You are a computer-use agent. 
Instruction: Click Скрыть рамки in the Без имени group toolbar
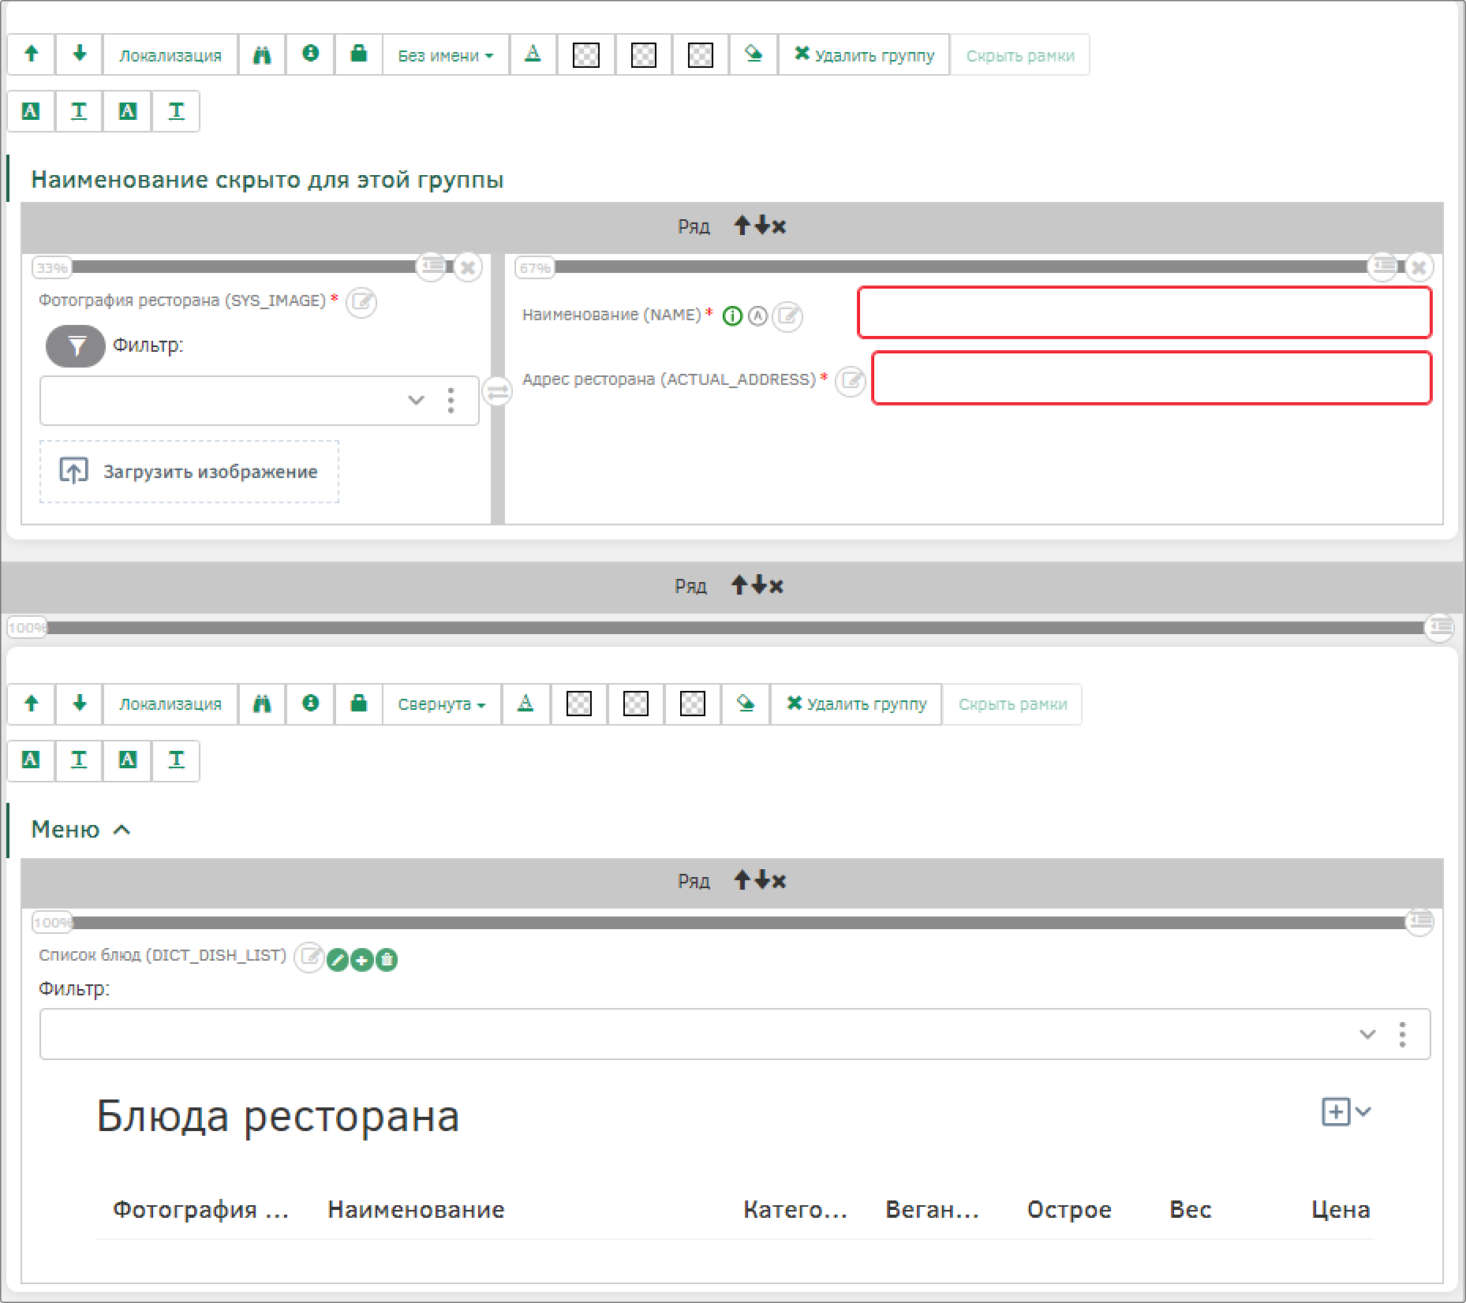coord(1020,54)
